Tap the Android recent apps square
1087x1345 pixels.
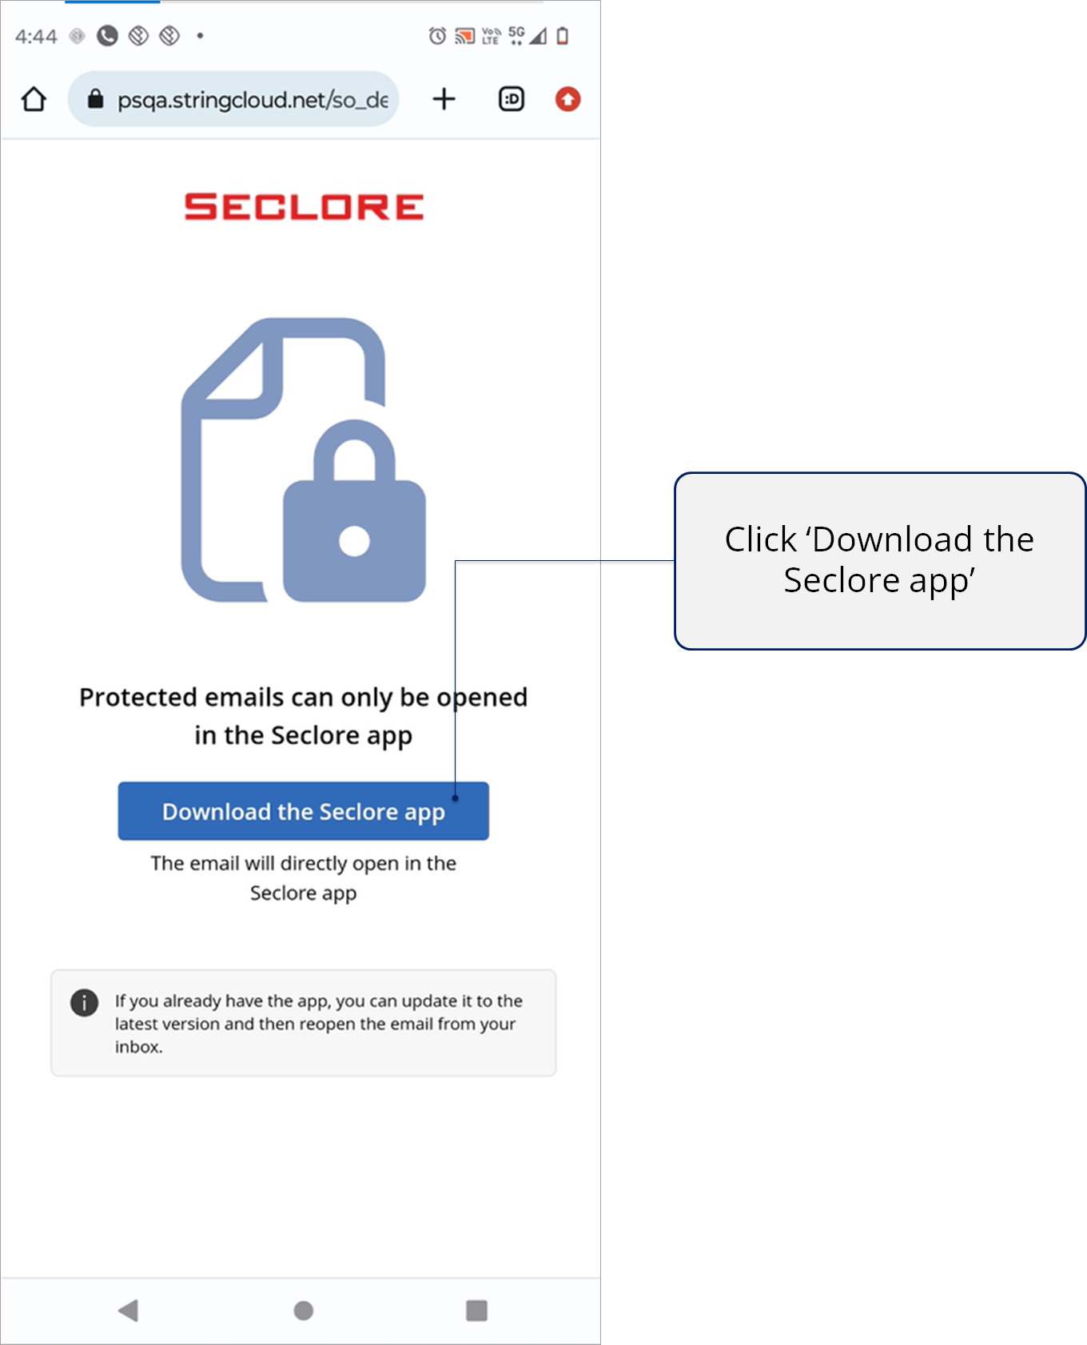[476, 1311]
